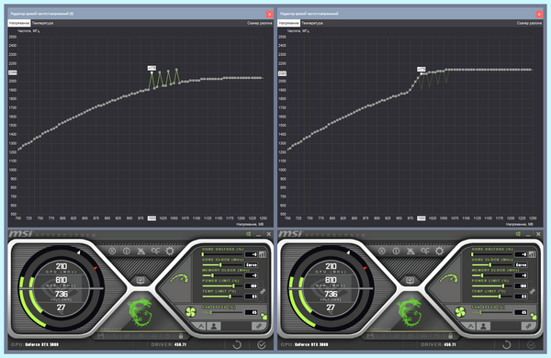Viewport: 551px width, 358px height.
Task: Click MSI dragon logo in left Afterburner
Action: tap(140, 312)
